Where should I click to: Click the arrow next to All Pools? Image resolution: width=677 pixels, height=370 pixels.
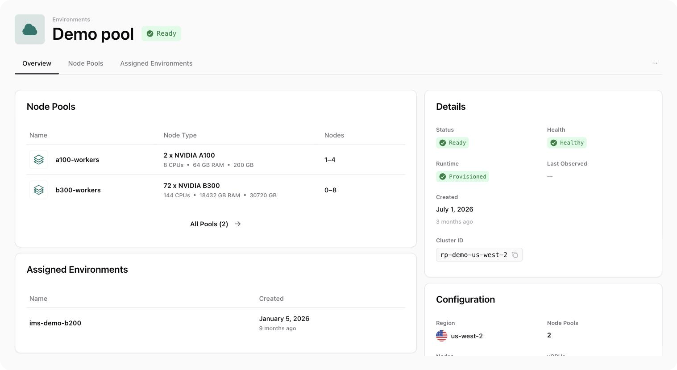pyautogui.click(x=238, y=224)
